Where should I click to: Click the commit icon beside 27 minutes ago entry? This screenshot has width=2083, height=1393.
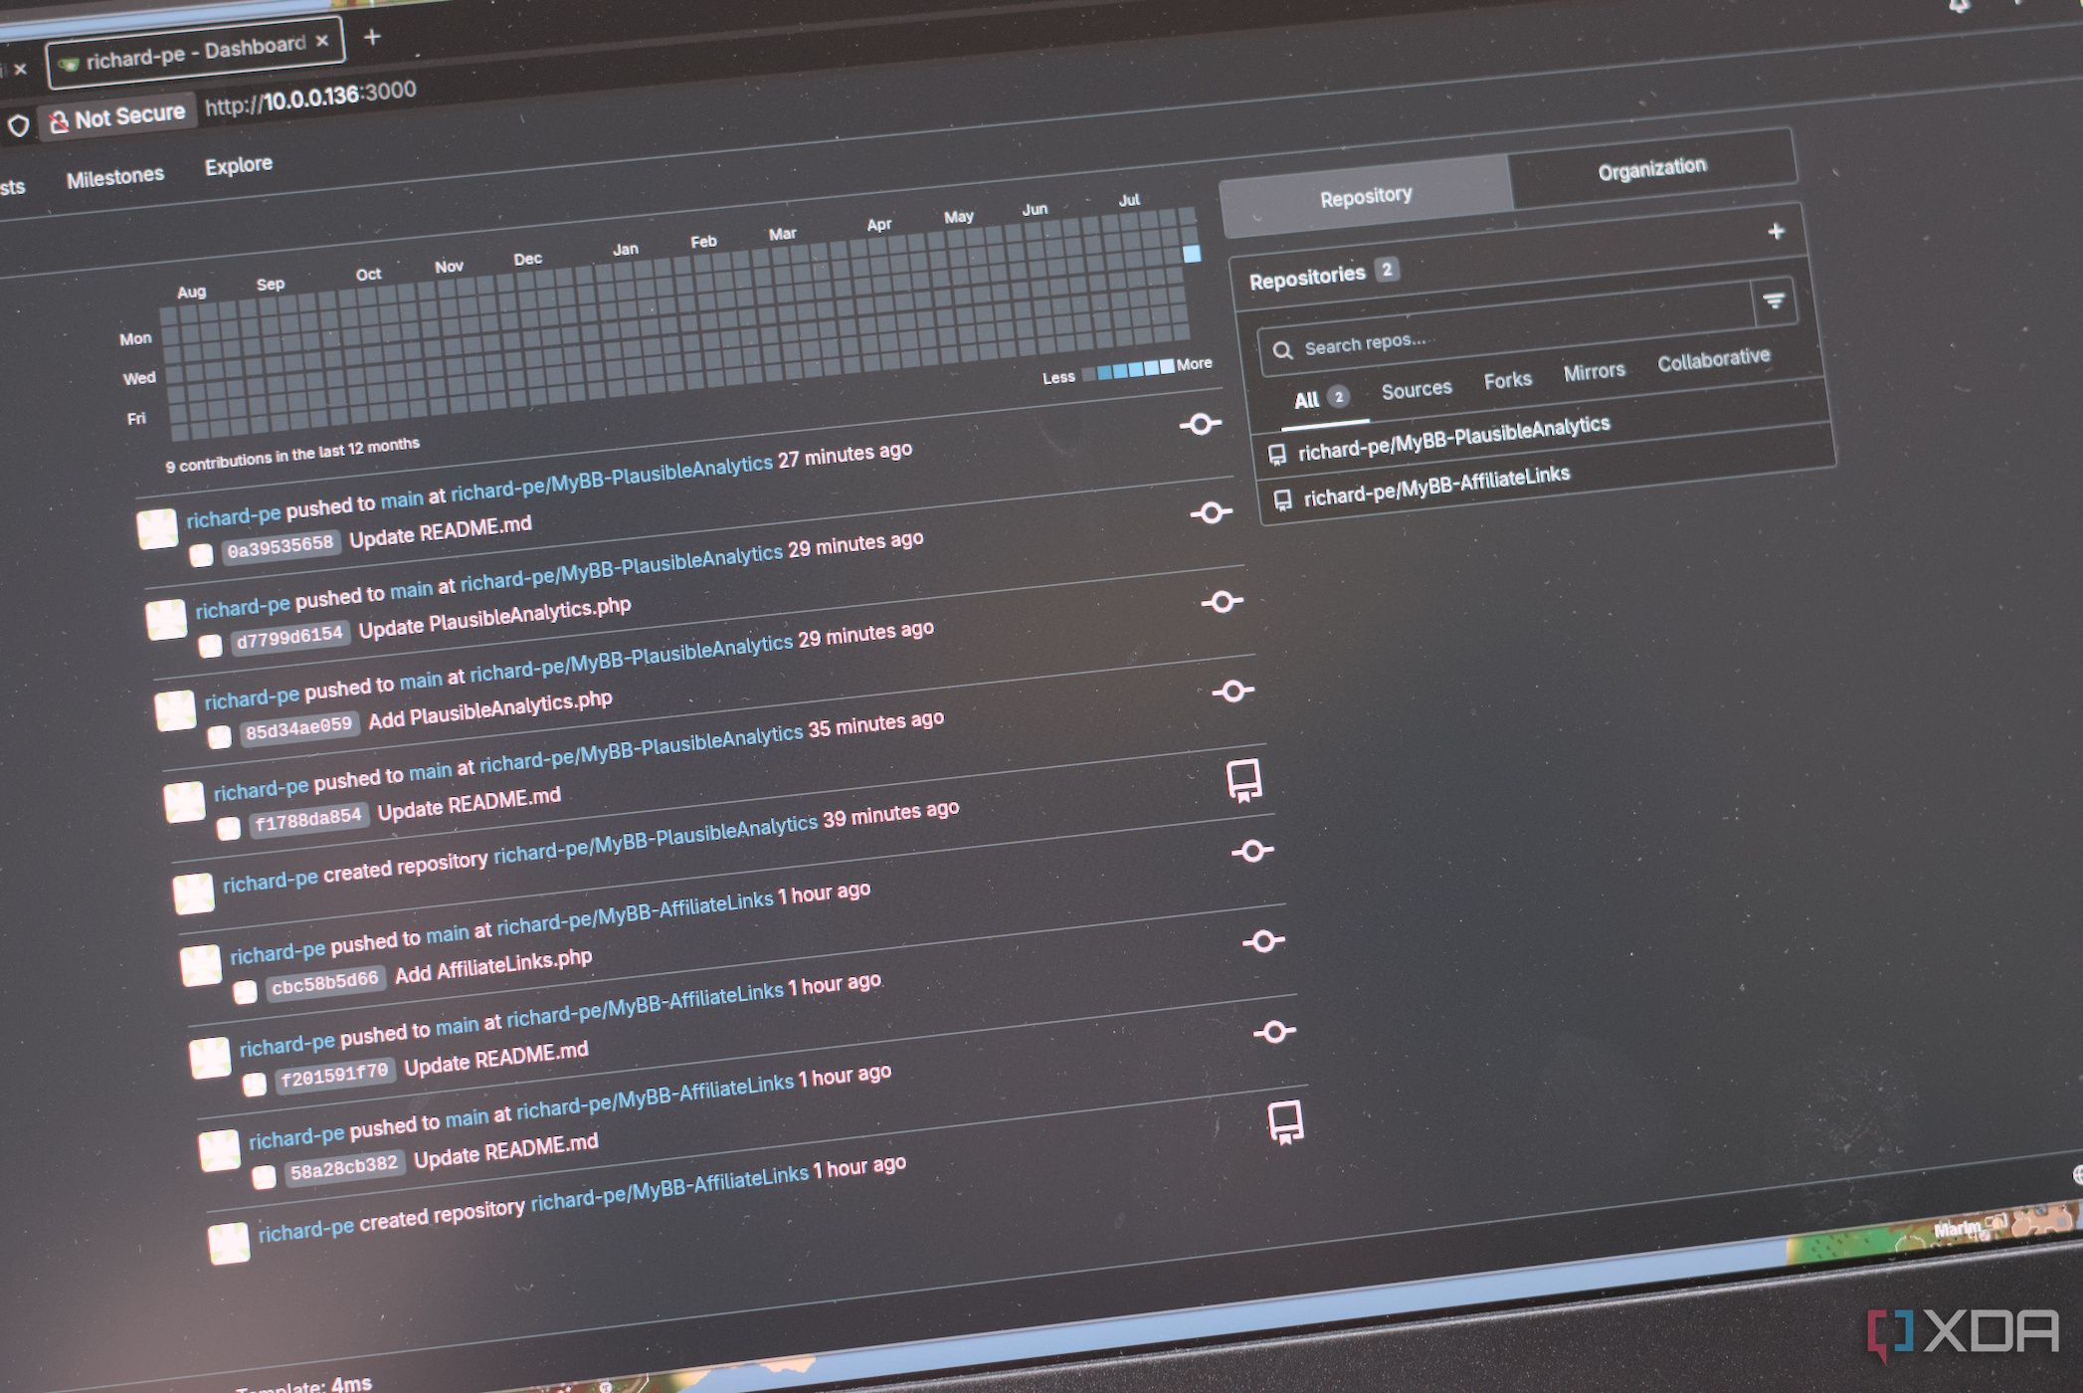click(x=1201, y=425)
